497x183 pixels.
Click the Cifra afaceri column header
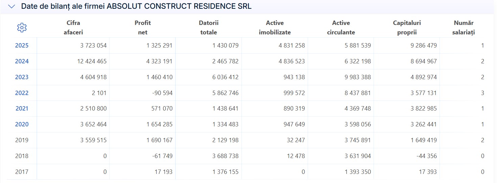pos(73,28)
